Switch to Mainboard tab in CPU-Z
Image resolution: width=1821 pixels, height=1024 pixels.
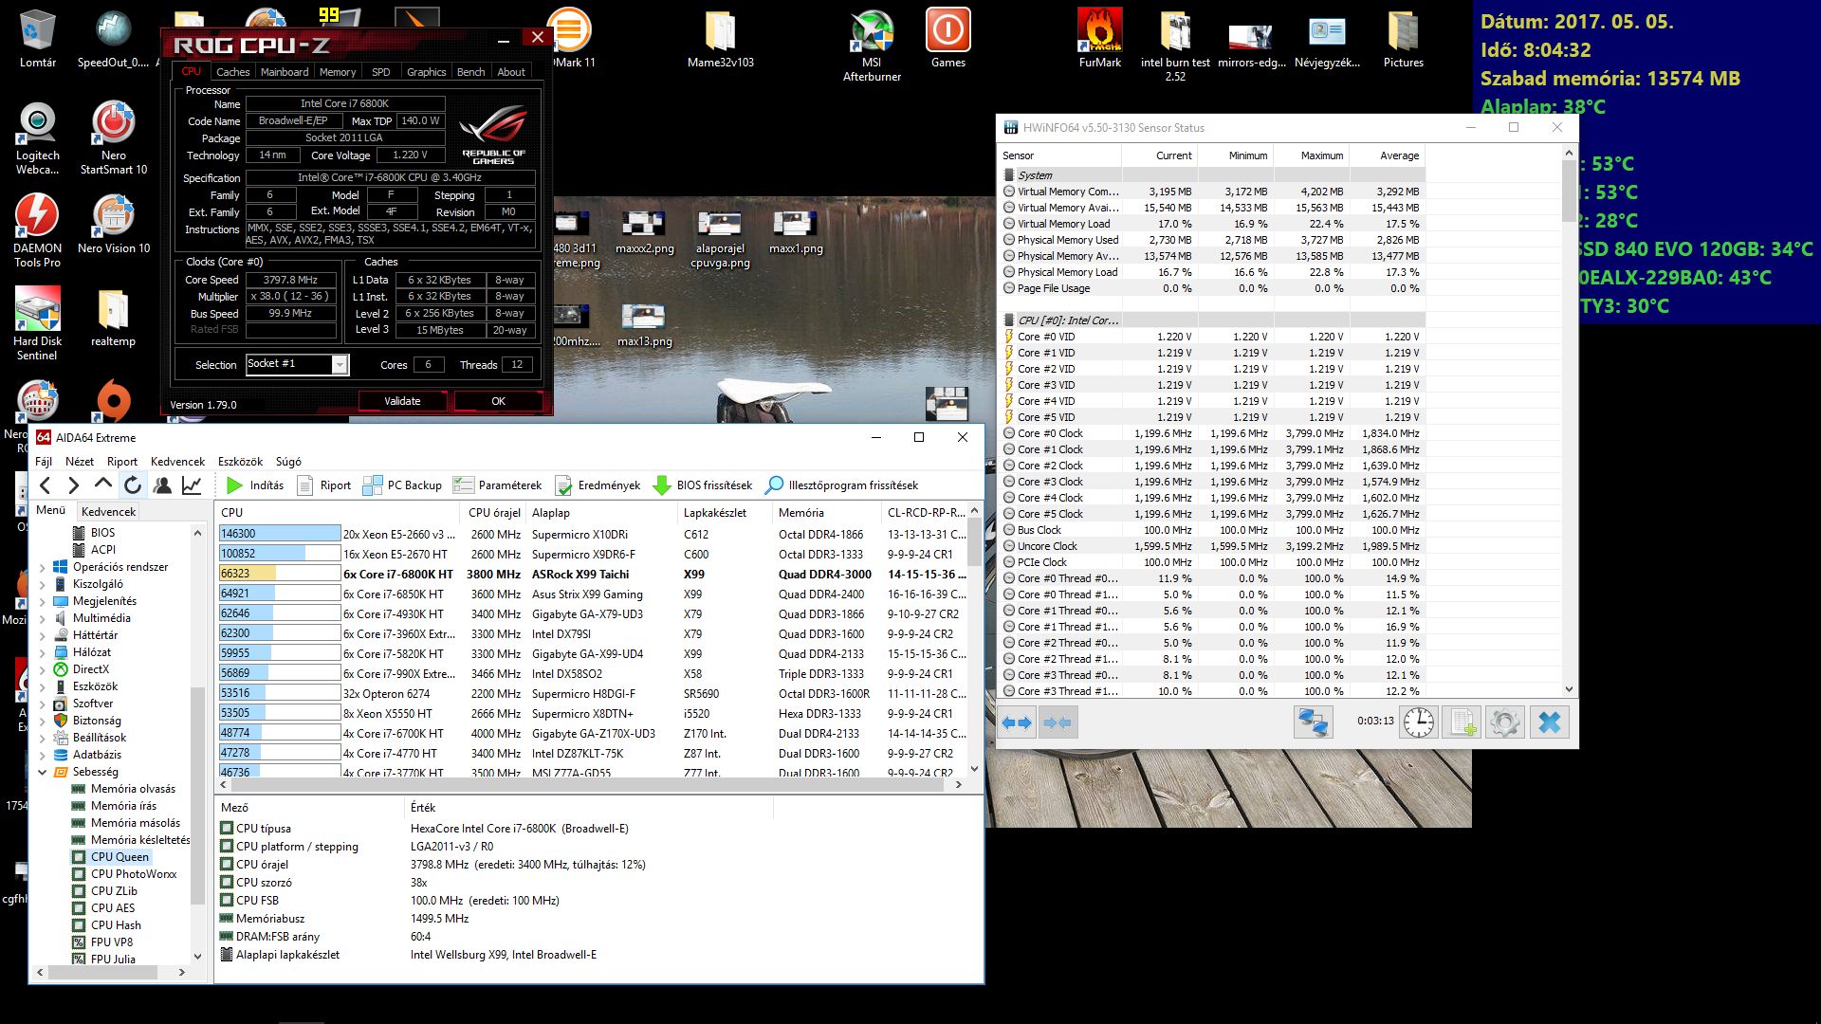pos(285,72)
